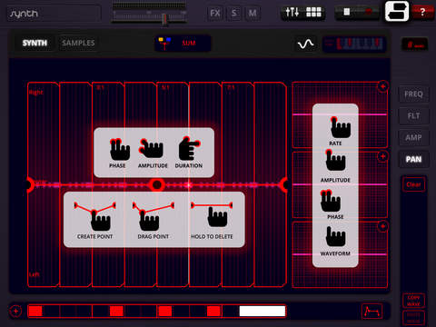Click the AMPLITUDE hand icon in right panel

[x=335, y=160]
